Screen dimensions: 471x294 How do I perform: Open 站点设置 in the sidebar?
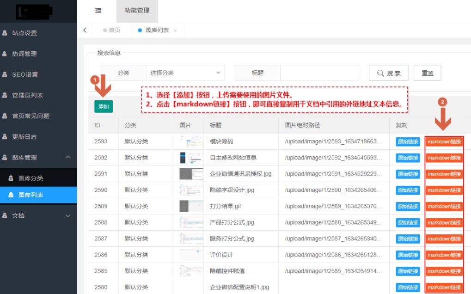24,33
